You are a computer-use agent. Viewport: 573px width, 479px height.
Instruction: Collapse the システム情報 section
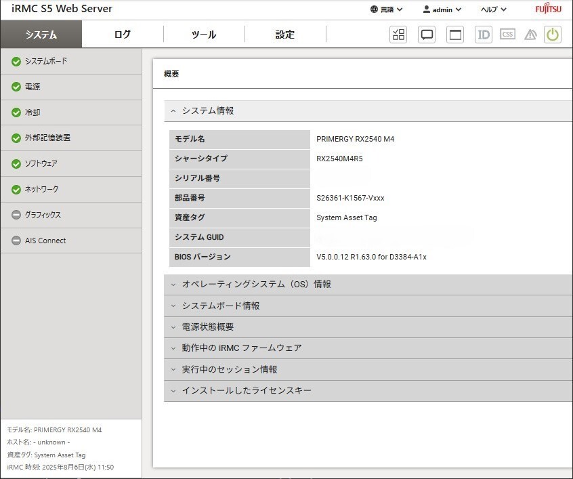(x=207, y=110)
